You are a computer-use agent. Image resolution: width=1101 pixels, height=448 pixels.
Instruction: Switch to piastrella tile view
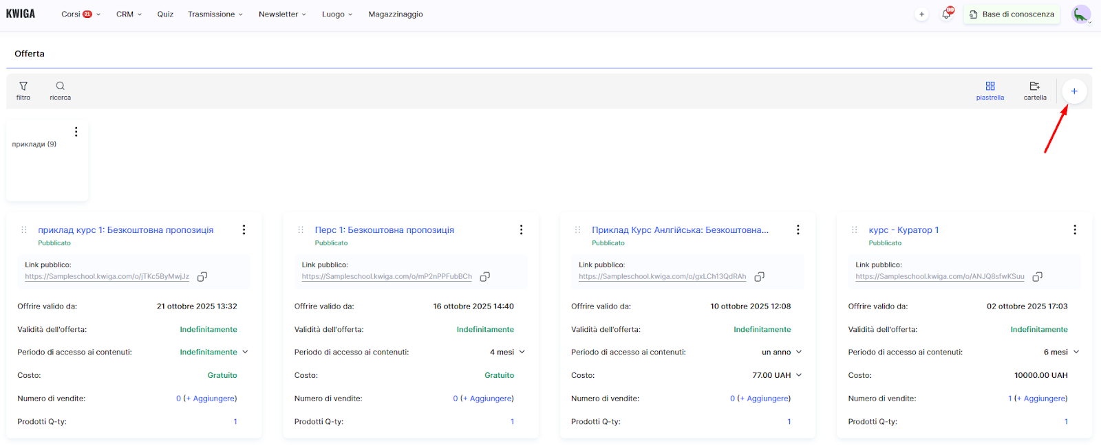990,90
